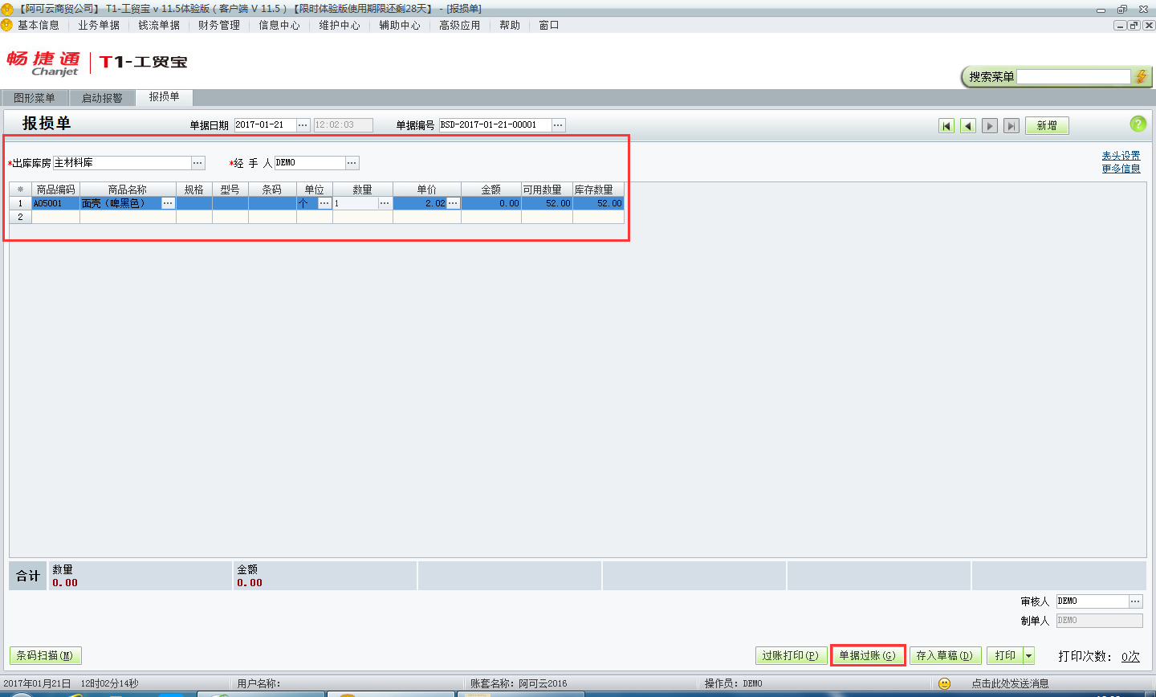Click the green help question mark icon
Screen dimensions: 1156x697
[1138, 124]
